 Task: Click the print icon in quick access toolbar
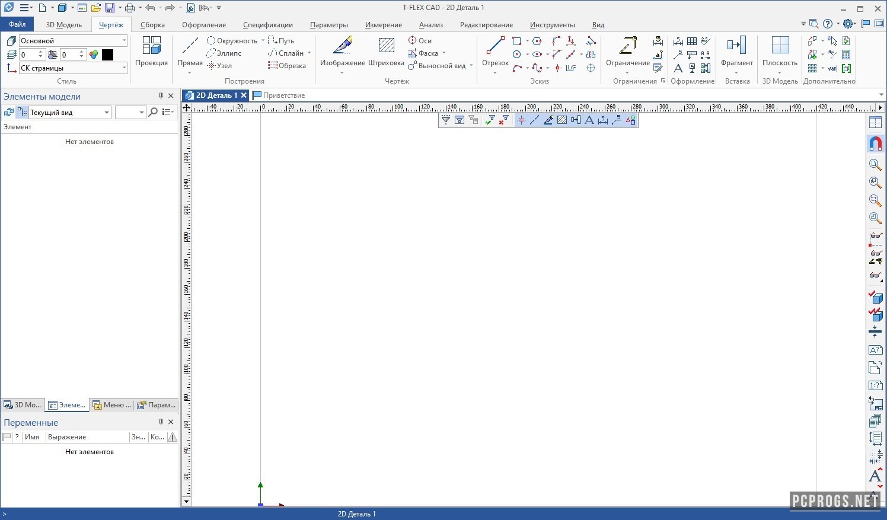130,8
